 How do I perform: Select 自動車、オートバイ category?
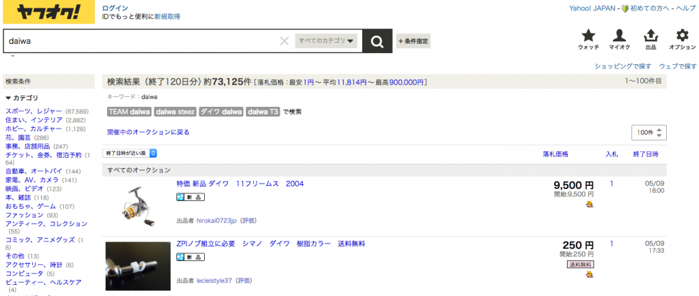pos(34,171)
